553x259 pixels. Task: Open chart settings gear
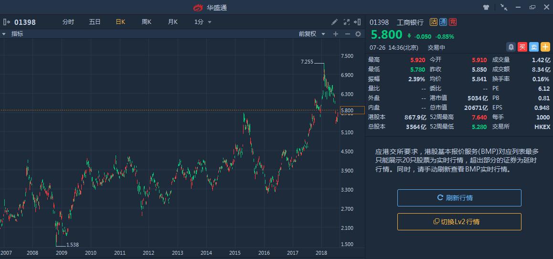pyautogui.click(x=358, y=34)
